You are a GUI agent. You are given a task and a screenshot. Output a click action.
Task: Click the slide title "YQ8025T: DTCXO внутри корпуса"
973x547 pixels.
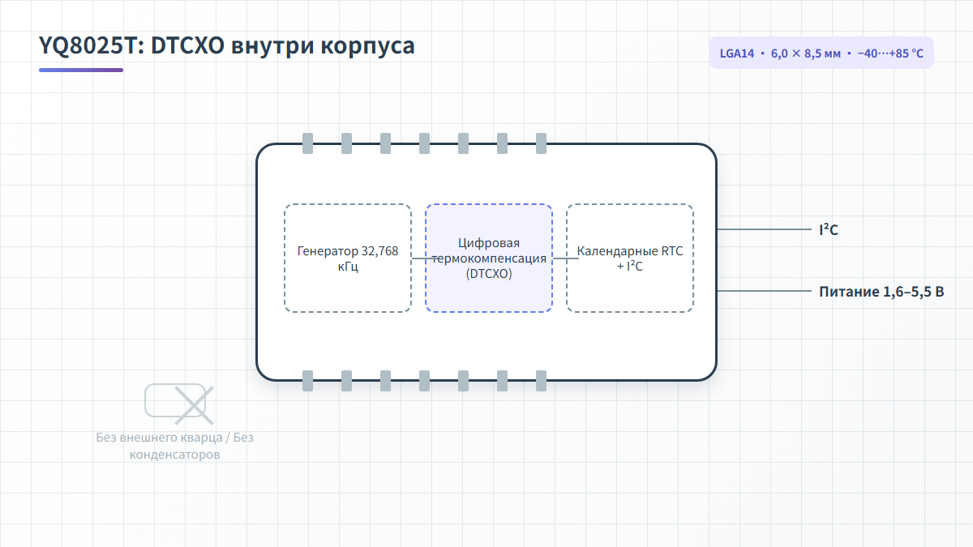click(x=227, y=45)
